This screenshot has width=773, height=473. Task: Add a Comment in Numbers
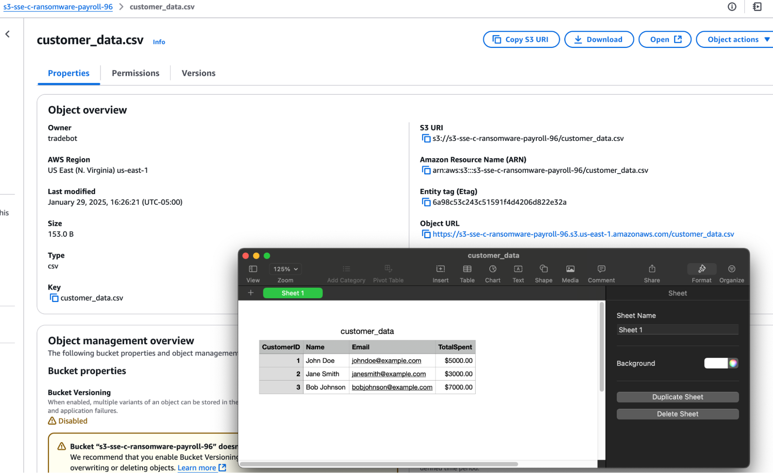click(601, 273)
